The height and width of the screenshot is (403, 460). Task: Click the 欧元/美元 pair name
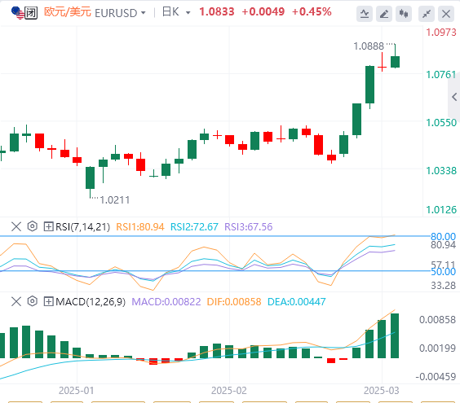pos(67,12)
